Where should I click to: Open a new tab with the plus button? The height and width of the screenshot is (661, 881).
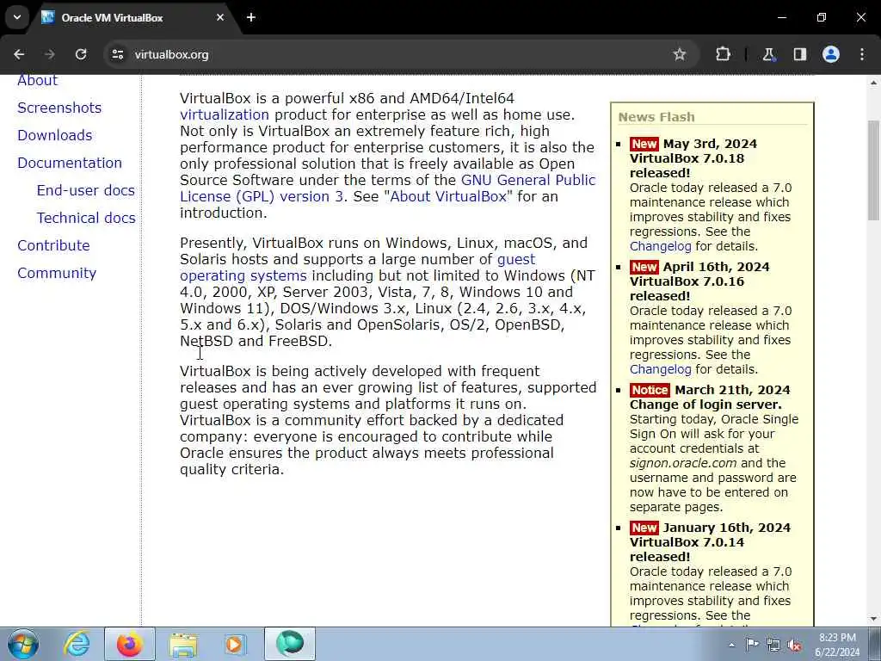coord(251,17)
